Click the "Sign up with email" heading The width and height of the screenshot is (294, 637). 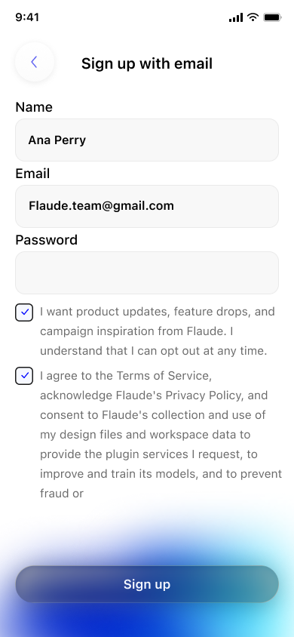[147, 64]
